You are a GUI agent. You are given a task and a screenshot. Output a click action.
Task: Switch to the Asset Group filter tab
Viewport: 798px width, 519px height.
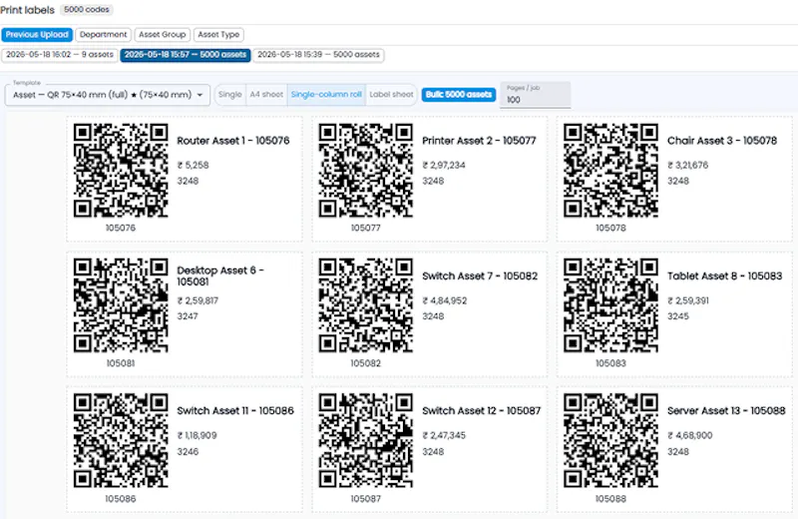pos(163,35)
